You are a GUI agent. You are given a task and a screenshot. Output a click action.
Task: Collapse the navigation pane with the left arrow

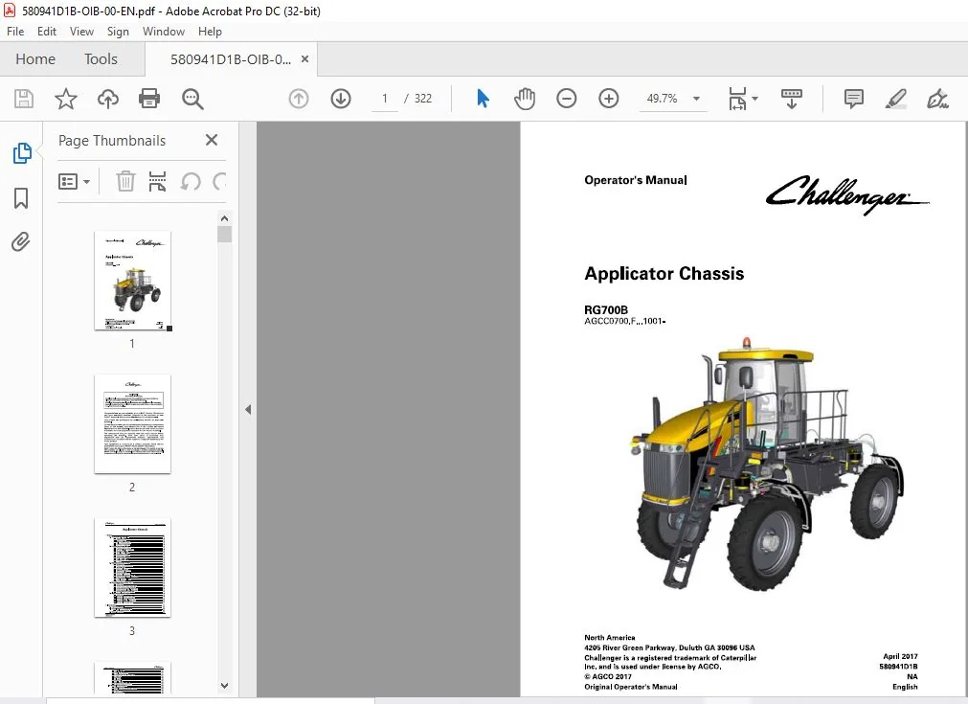248,409
